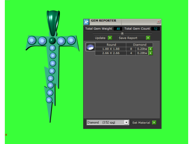Open the Diamond (3.52 spg) material dropdown
Screen dimensions: 193x144
[x=108, y=122]
